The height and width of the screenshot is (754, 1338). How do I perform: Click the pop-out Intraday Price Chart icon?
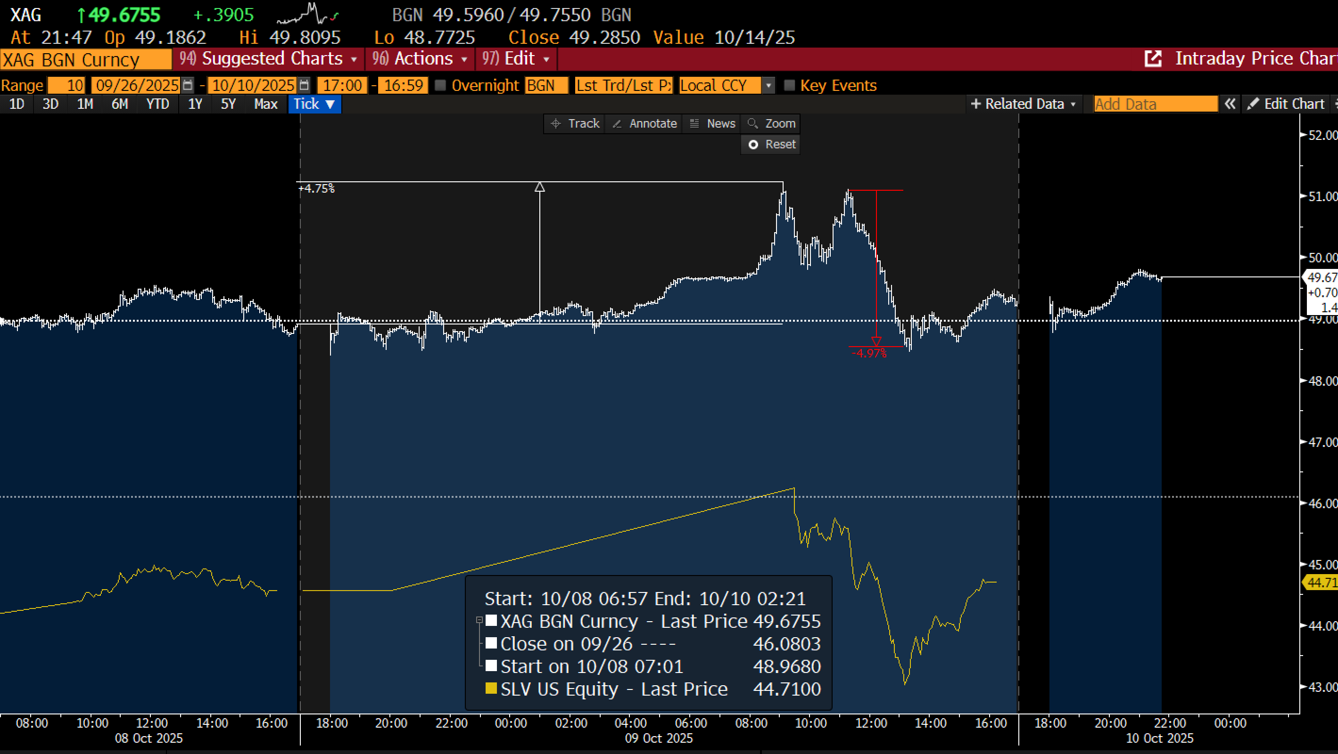click(x=1153, y=58)
